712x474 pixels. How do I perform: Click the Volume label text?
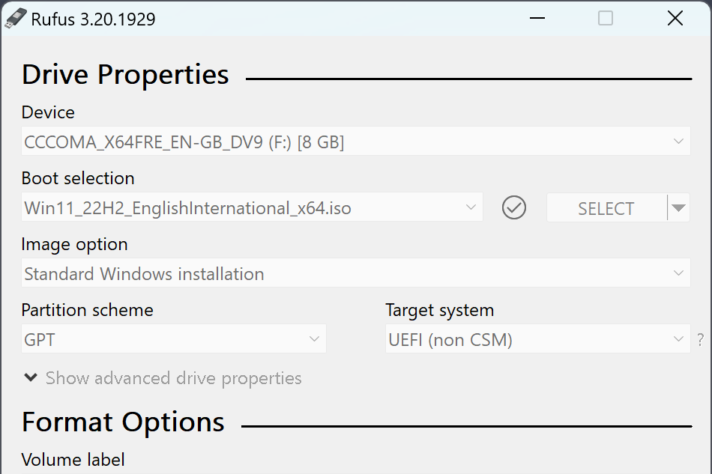coord(73,460)
